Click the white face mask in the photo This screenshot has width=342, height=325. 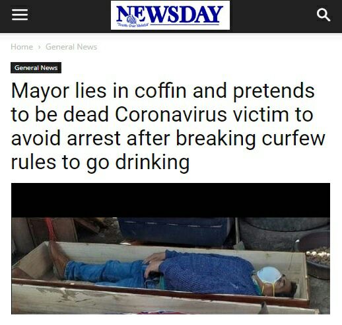(x=269, y=275)
